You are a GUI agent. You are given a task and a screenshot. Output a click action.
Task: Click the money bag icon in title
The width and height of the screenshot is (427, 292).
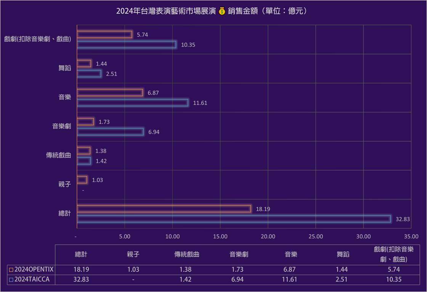point(222,11)
